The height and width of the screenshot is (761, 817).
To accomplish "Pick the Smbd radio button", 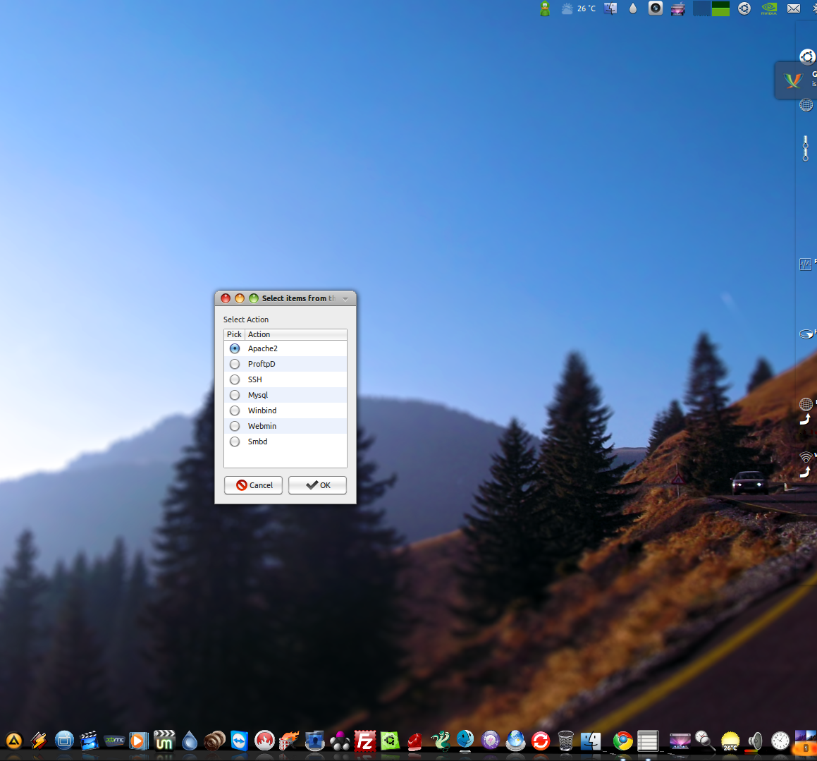I will click(235, 442).
